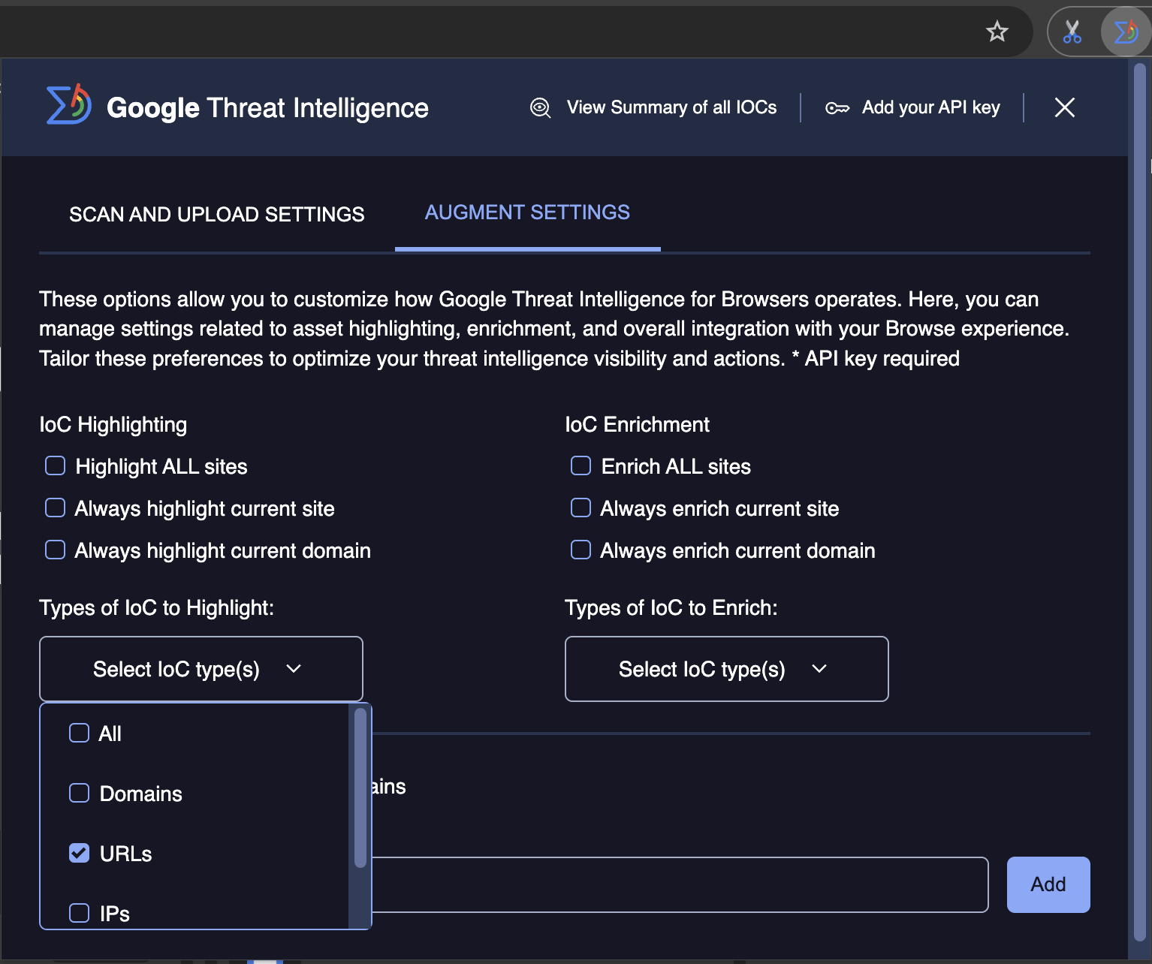Switch to Scan and Upload Settings tab
Screen dimensions: 1152x964
click(x=216, y=215)
